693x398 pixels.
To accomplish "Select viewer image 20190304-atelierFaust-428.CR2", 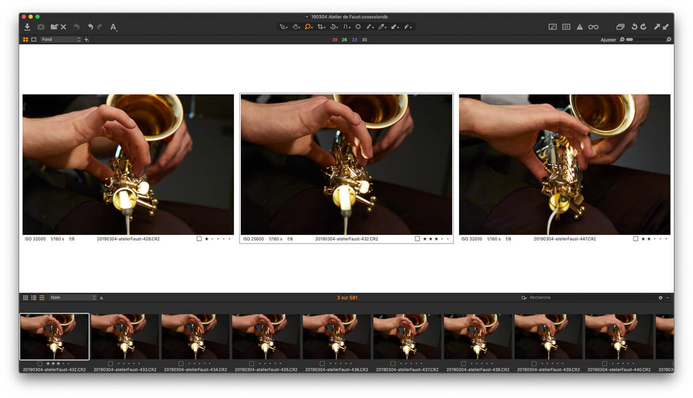I will (128, 164).
